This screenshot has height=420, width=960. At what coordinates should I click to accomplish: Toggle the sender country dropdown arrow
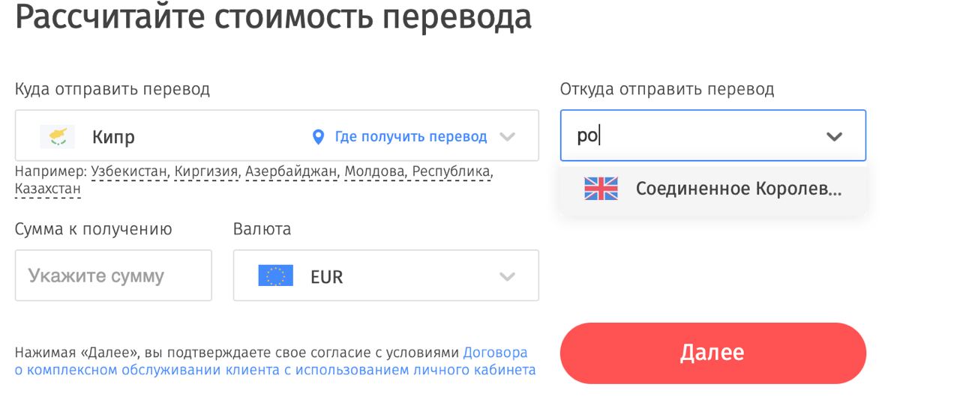tap(834, 136)
